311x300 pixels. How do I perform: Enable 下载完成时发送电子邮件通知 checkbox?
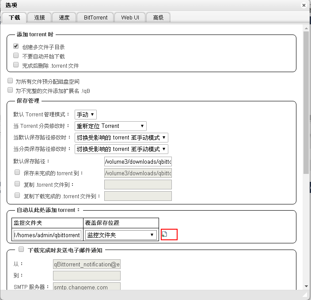[x=21, y=249]
